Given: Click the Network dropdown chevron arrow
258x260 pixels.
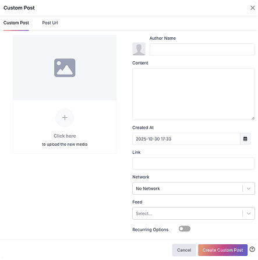Looking at the screenshot, I should 249,188.
